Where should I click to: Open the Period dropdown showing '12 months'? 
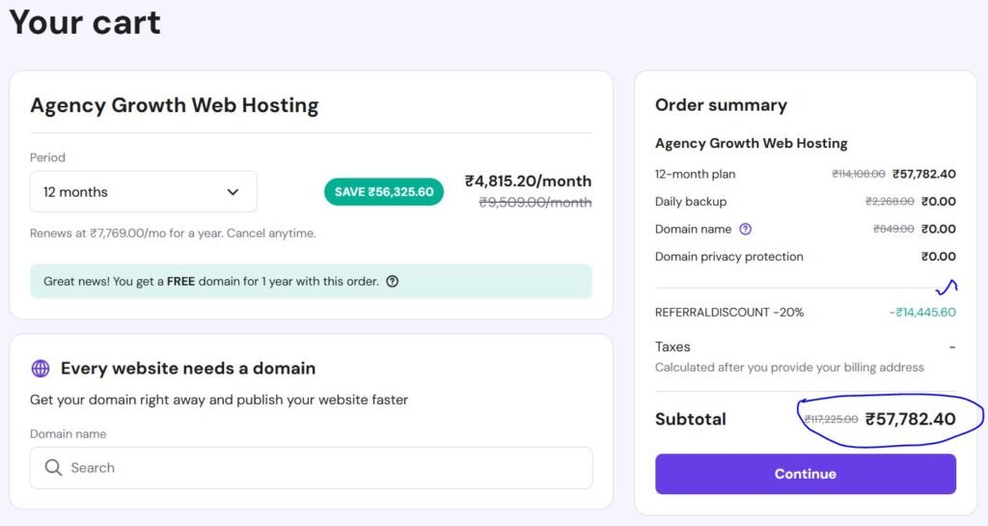click(x=143, y=192)
